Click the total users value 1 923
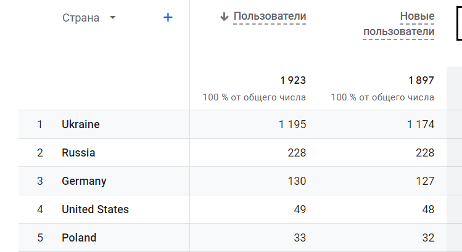 [x=293, y=81]
